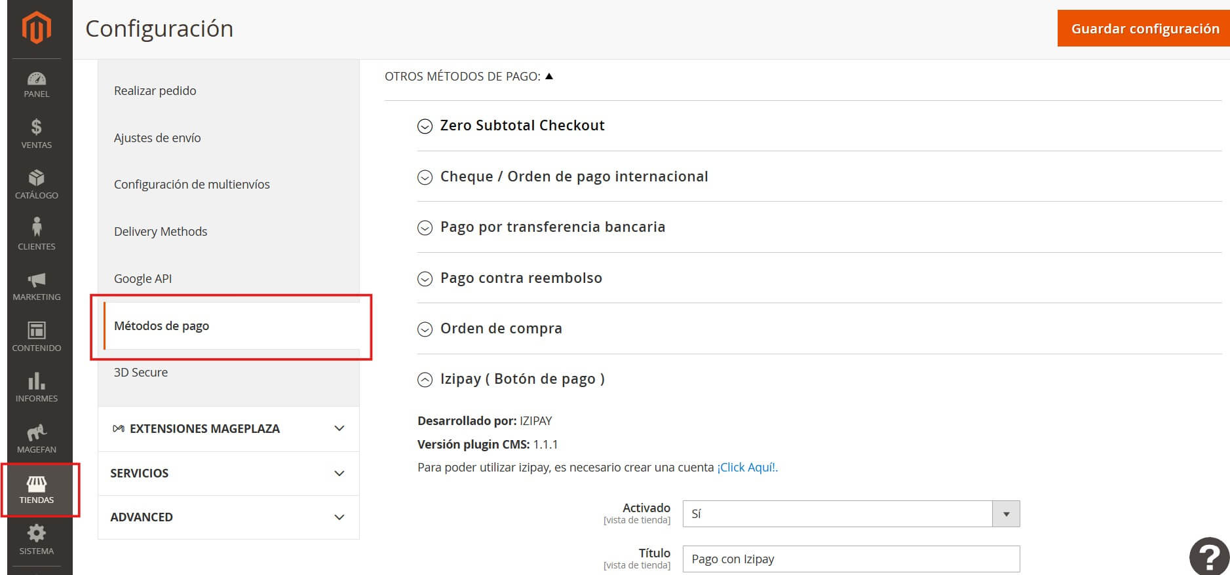Open the Ventas sales menu

37,134
